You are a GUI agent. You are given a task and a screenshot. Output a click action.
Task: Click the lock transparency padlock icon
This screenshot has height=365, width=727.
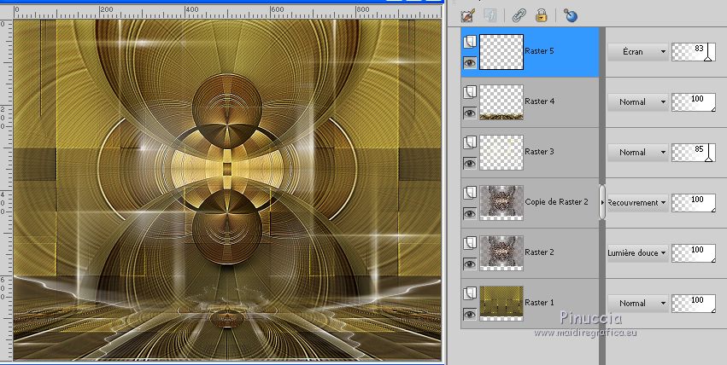541,14
